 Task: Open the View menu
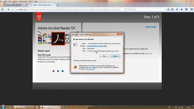pos(10,1)
